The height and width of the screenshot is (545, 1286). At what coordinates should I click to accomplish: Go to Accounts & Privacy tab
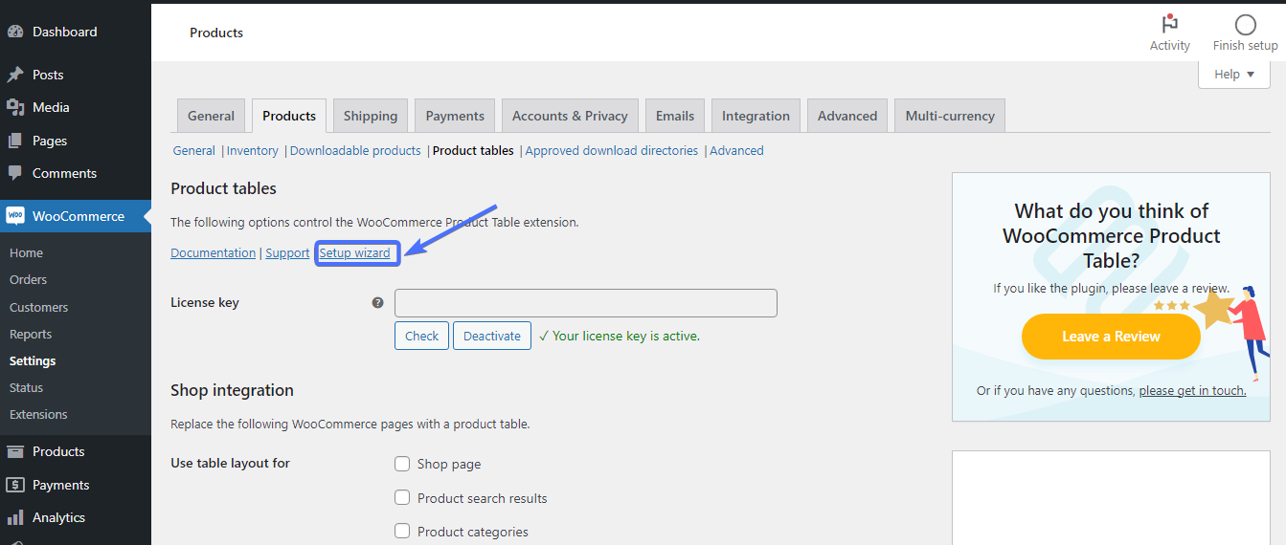click(x=570, y=116)
